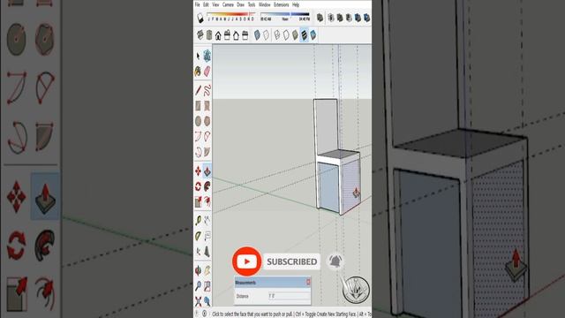
Task: Close the Measurements panel
Action: 308,282
